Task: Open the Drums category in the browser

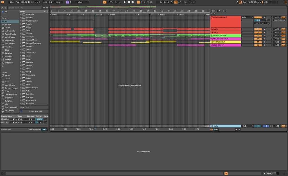Action: coord(8,28)
